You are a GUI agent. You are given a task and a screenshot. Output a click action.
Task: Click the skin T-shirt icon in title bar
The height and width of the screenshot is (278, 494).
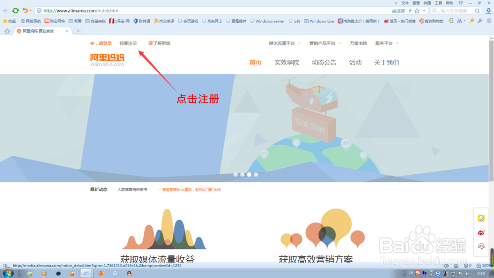pyautogui.click(x=460, y=3)
